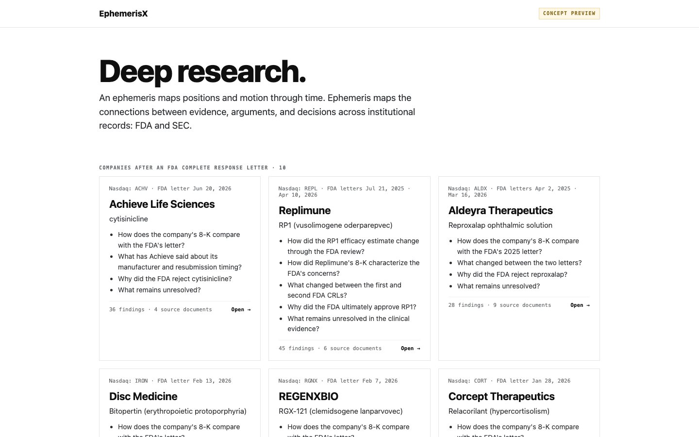699x437 pixels.
Task: Click "What changed between the first and second FDA CRLs?"
Action: pyautogui.click(x=345, y=290)
